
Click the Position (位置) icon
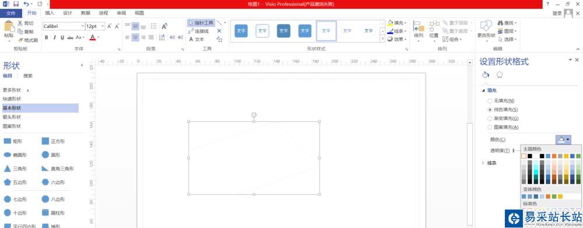tap(434, 26)
